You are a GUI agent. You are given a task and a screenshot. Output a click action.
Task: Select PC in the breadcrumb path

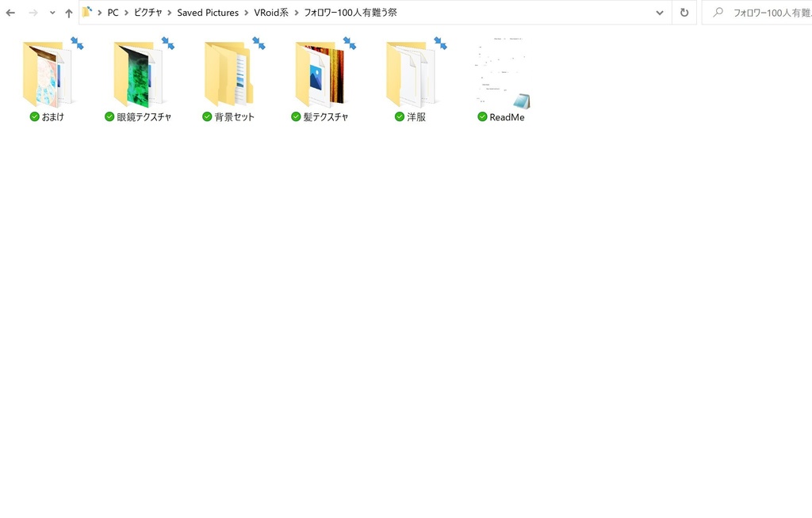113,13
